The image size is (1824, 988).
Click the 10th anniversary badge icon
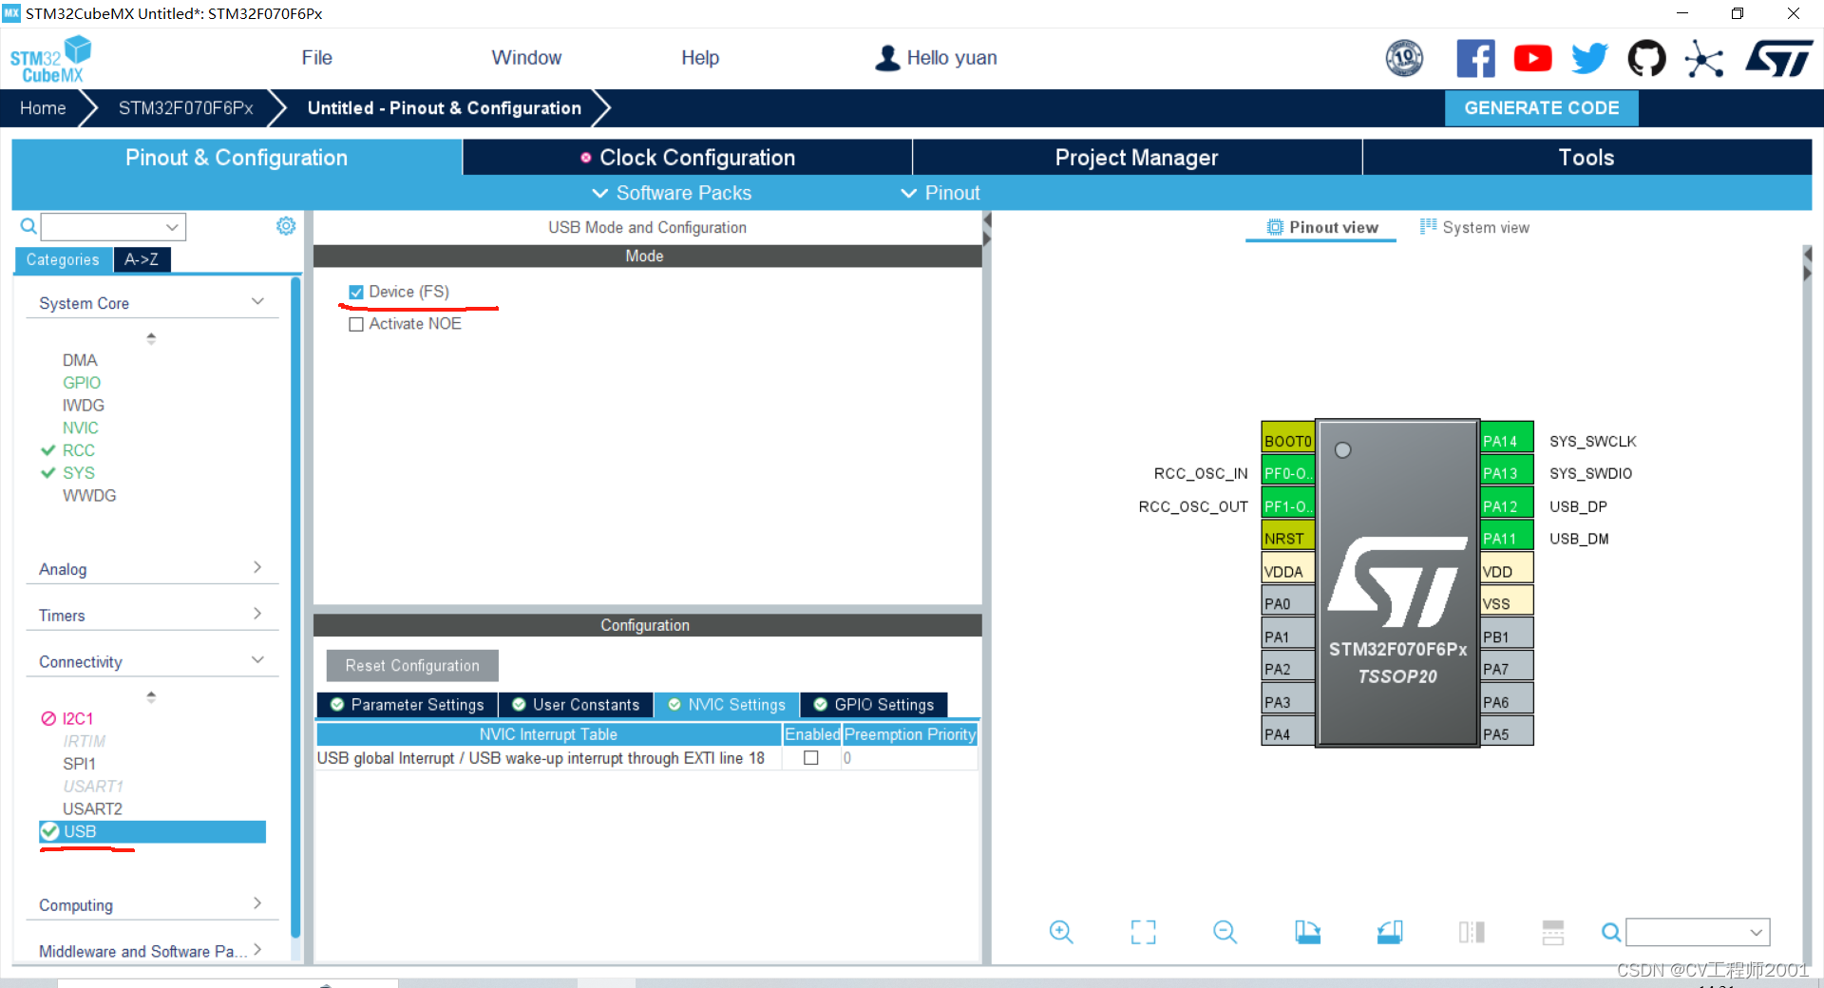pos(1404,58)
